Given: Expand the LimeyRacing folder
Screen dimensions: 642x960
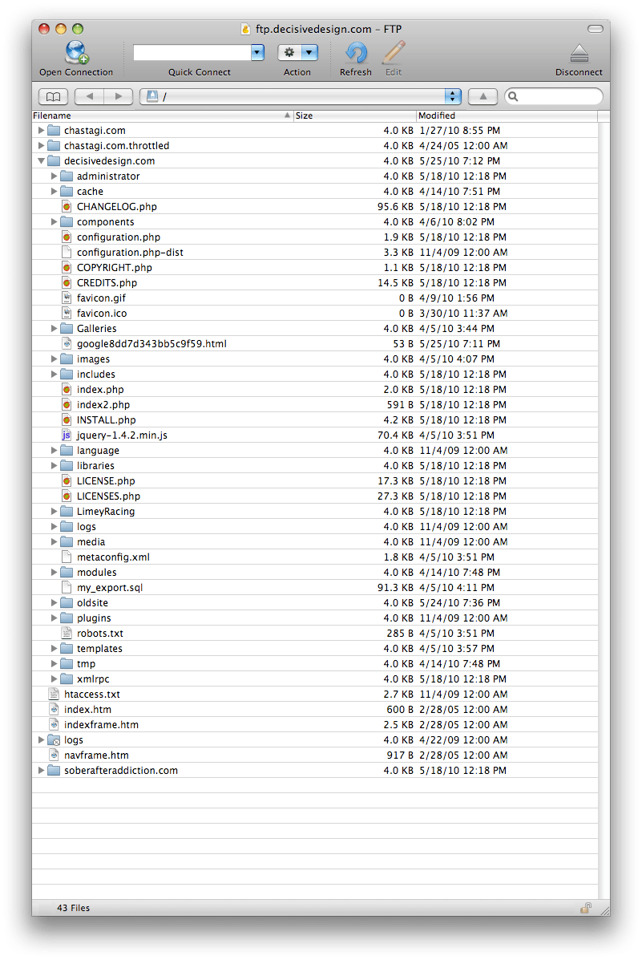Looking at the screenshot, I should (x=54, y=511).
